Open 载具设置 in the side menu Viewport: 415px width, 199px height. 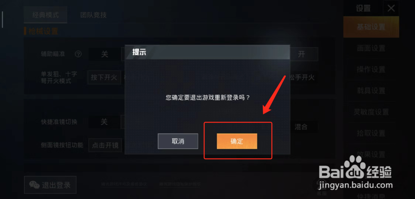point(371,91)
